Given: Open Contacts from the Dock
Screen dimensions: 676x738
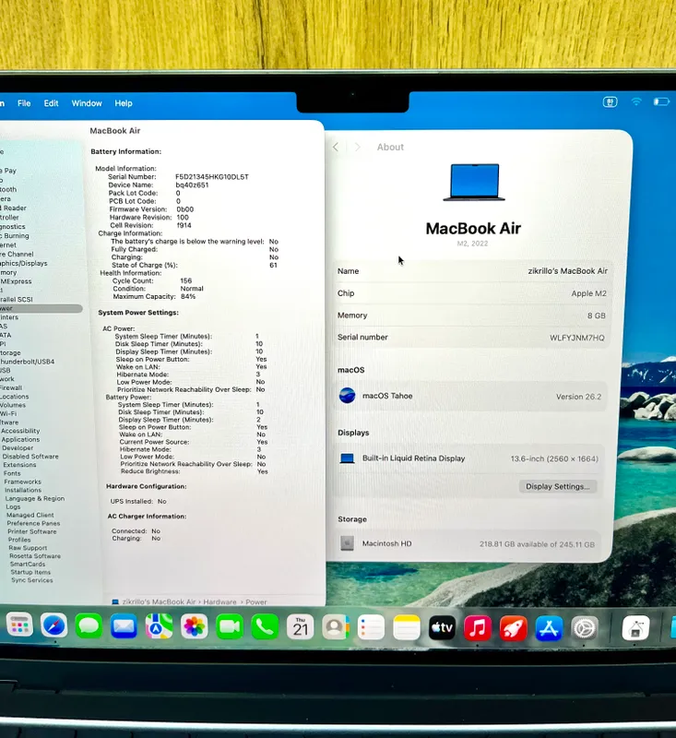Looking at the screenshot, I should pyautogui.click(x=336, y=627).
